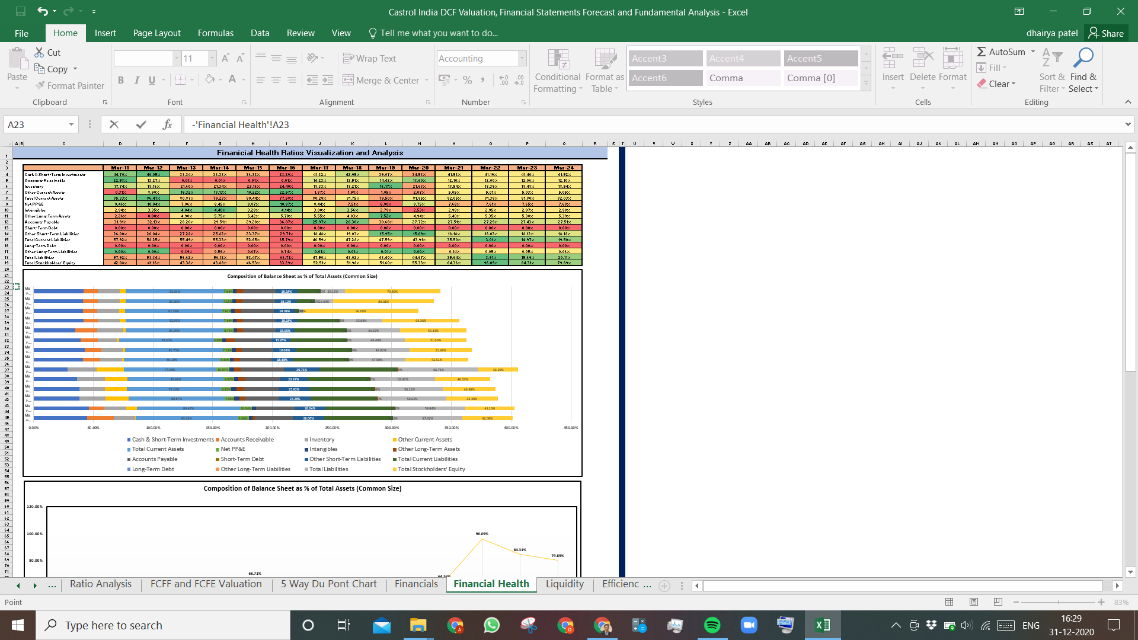Screen dimensions: 1138x640
Task: Click the Delete cells icon
Action: 923,59
